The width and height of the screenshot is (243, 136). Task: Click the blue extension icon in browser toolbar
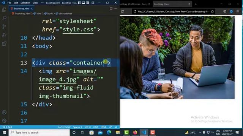(231, 11)
